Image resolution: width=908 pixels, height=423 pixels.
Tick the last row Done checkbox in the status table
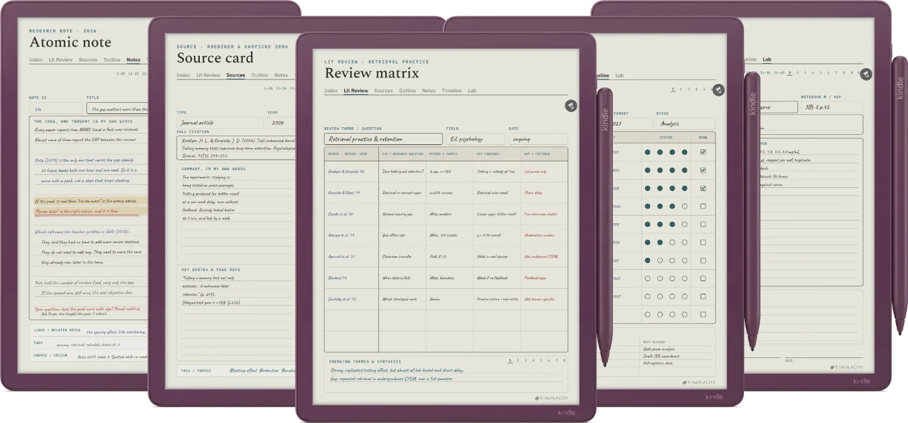[703, 314]
